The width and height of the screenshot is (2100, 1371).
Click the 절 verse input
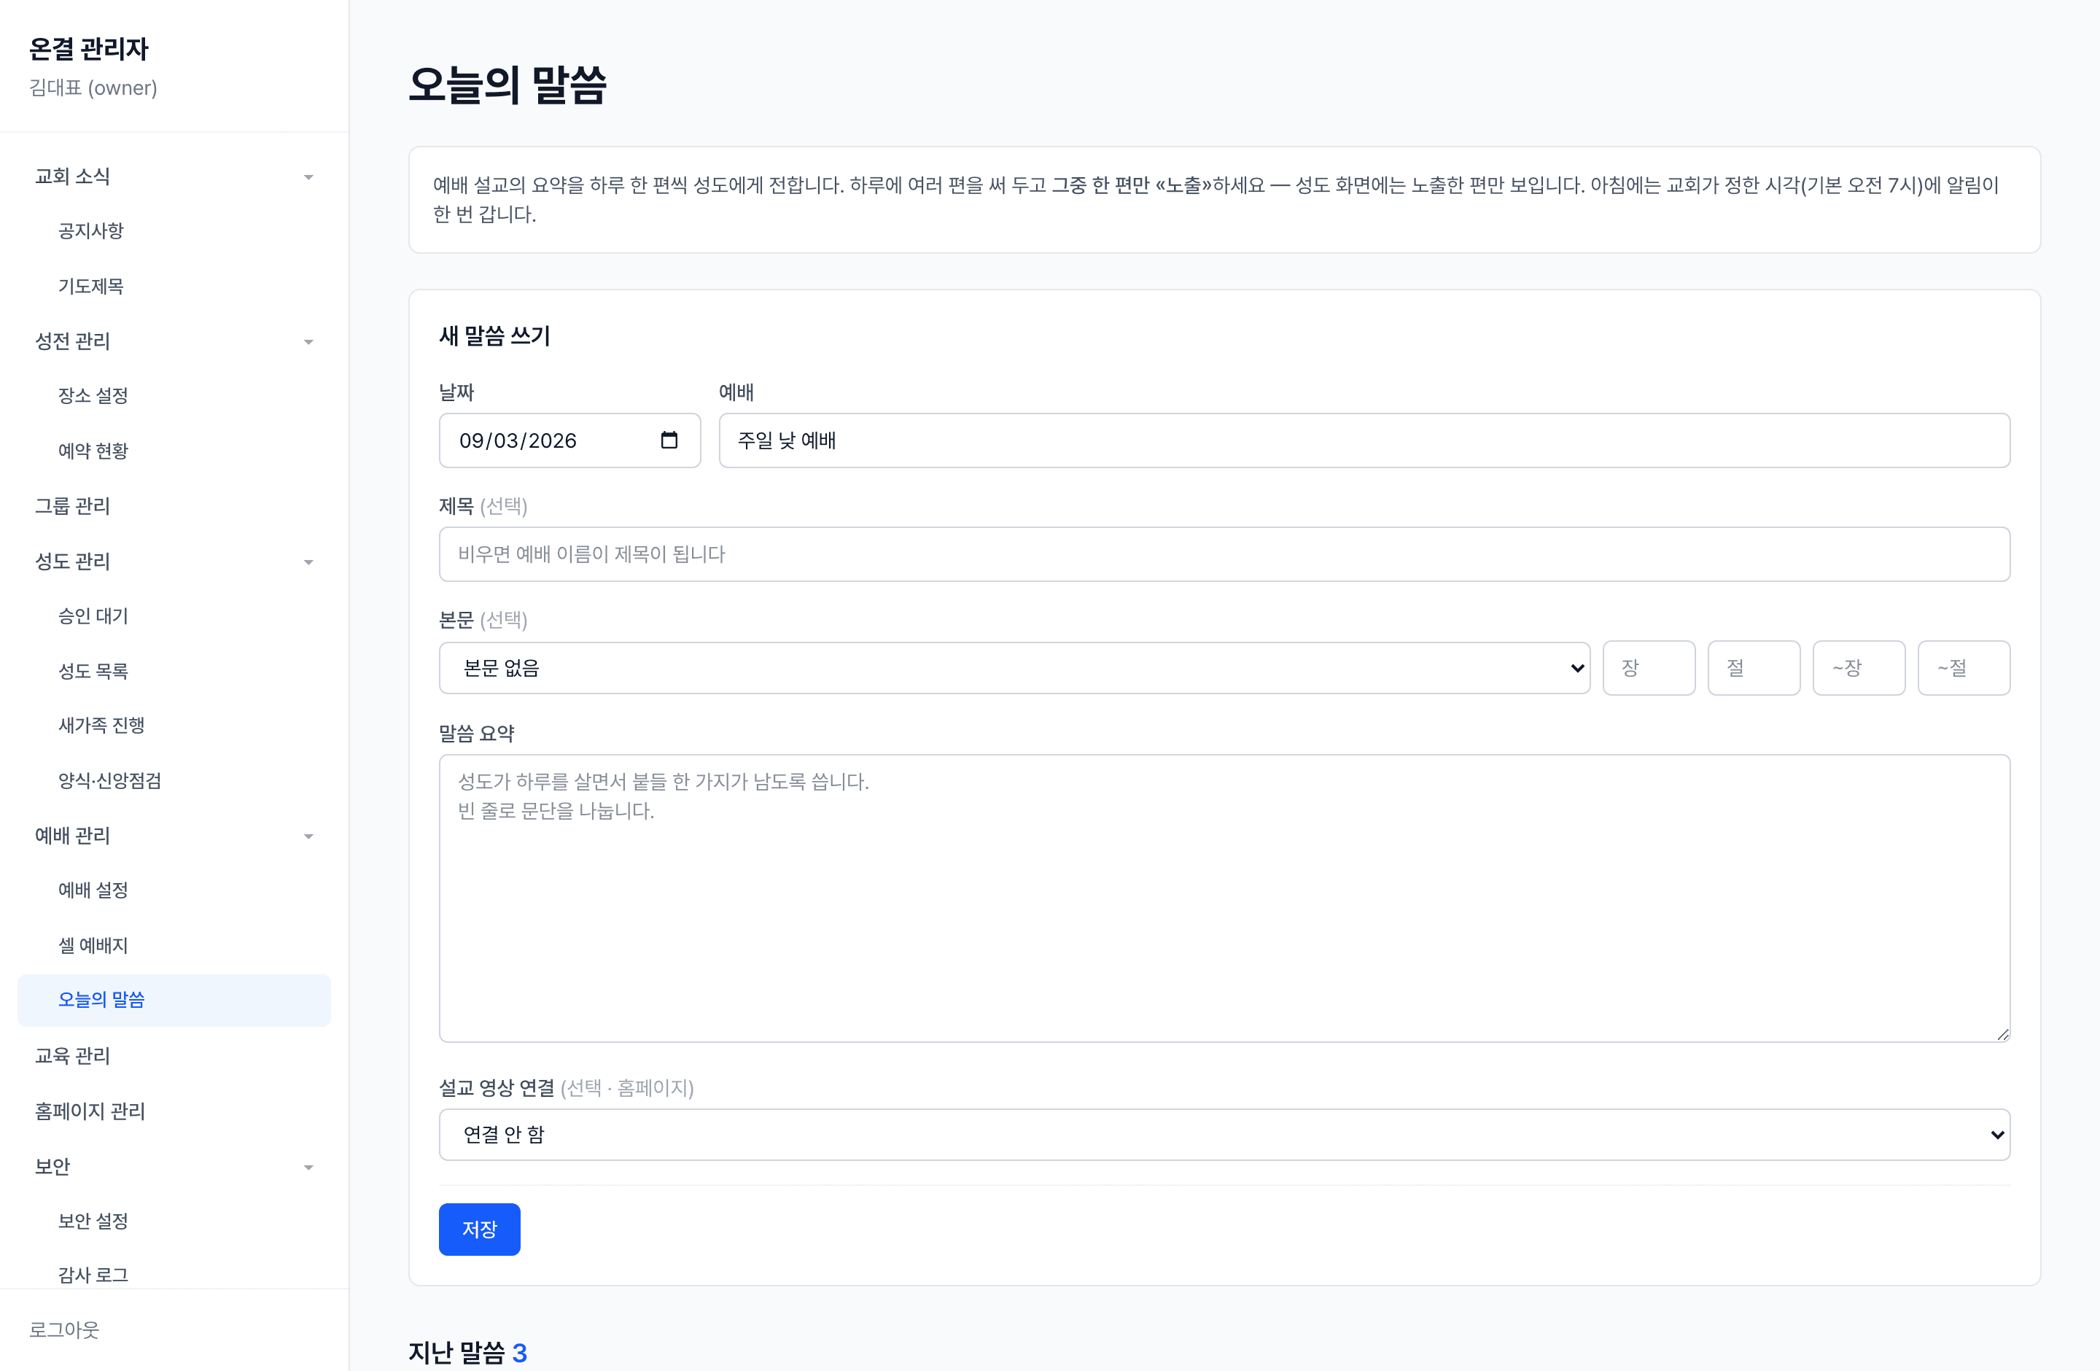(x=1753, y=668)
